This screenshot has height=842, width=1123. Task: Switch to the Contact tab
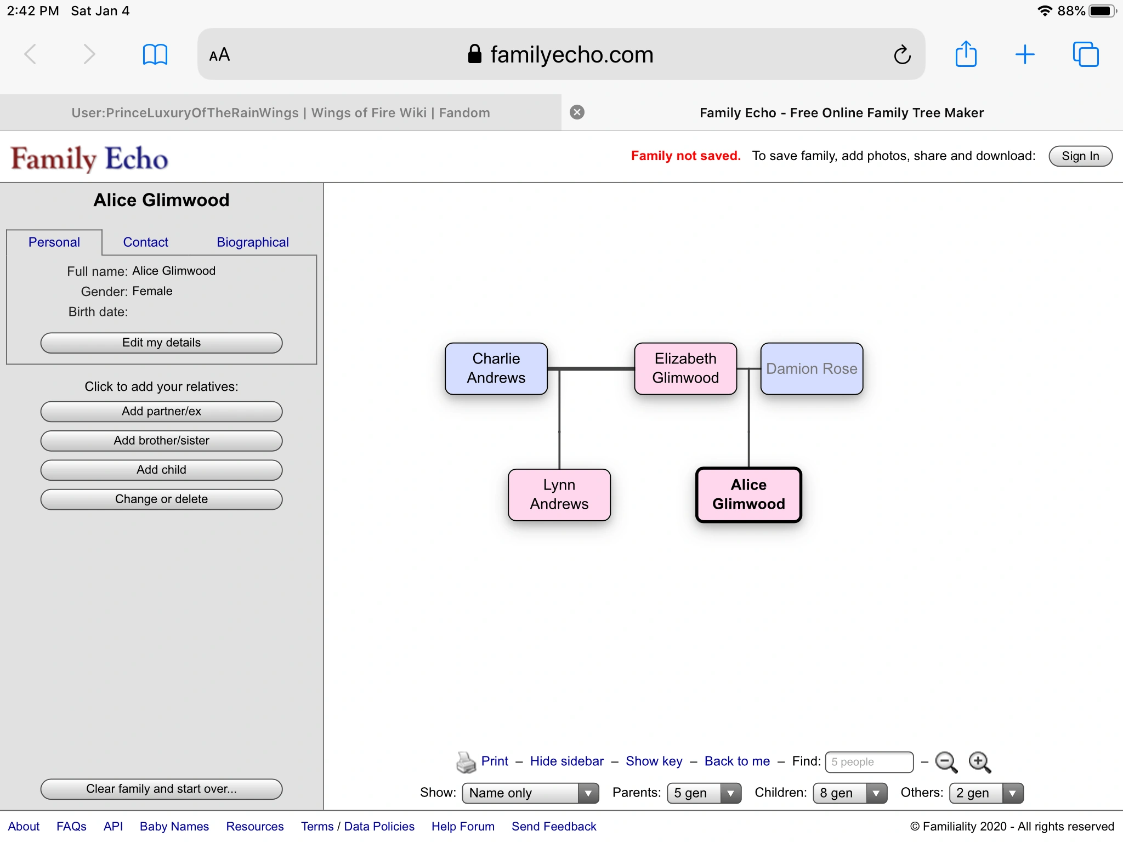tap(145, 242)
